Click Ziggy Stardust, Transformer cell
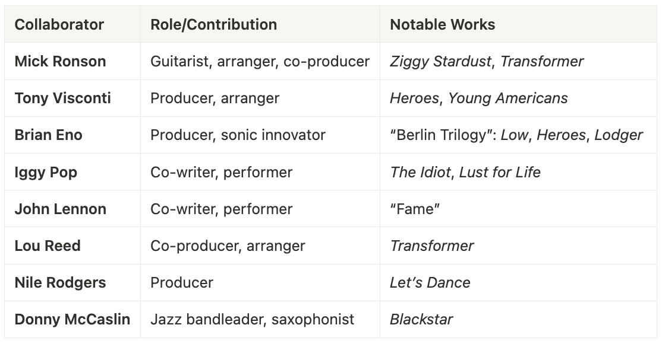This screenshot has height=344, width=662. click(518, 61)
